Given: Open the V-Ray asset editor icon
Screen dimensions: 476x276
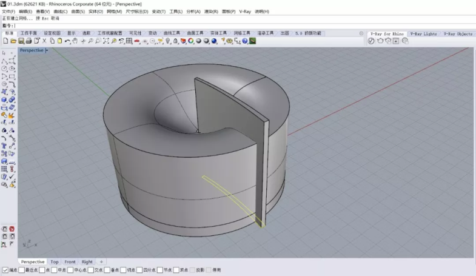Looking at the screenshot, I should 372,41.
